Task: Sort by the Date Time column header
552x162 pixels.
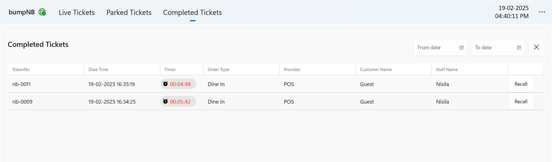Action: tap(98, 70)
